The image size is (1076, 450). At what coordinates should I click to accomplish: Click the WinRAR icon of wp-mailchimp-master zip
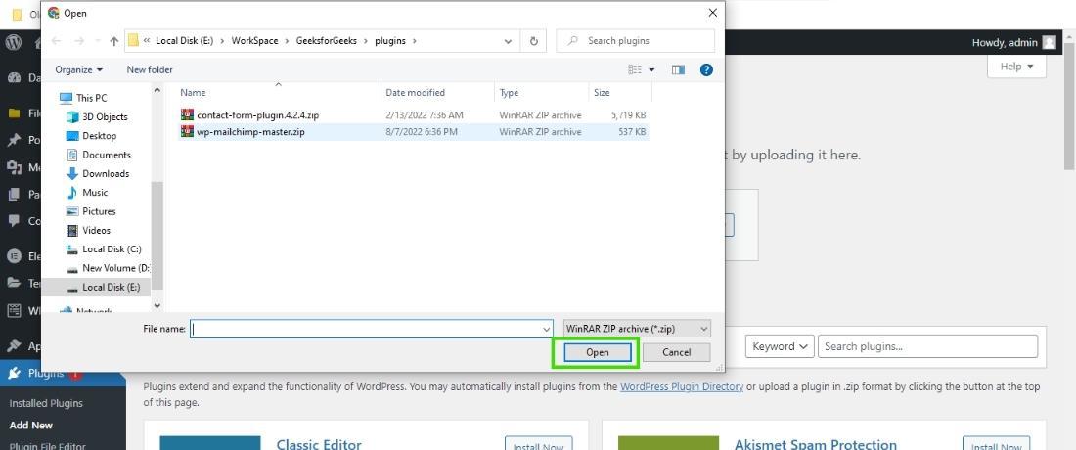coord(188,131)
